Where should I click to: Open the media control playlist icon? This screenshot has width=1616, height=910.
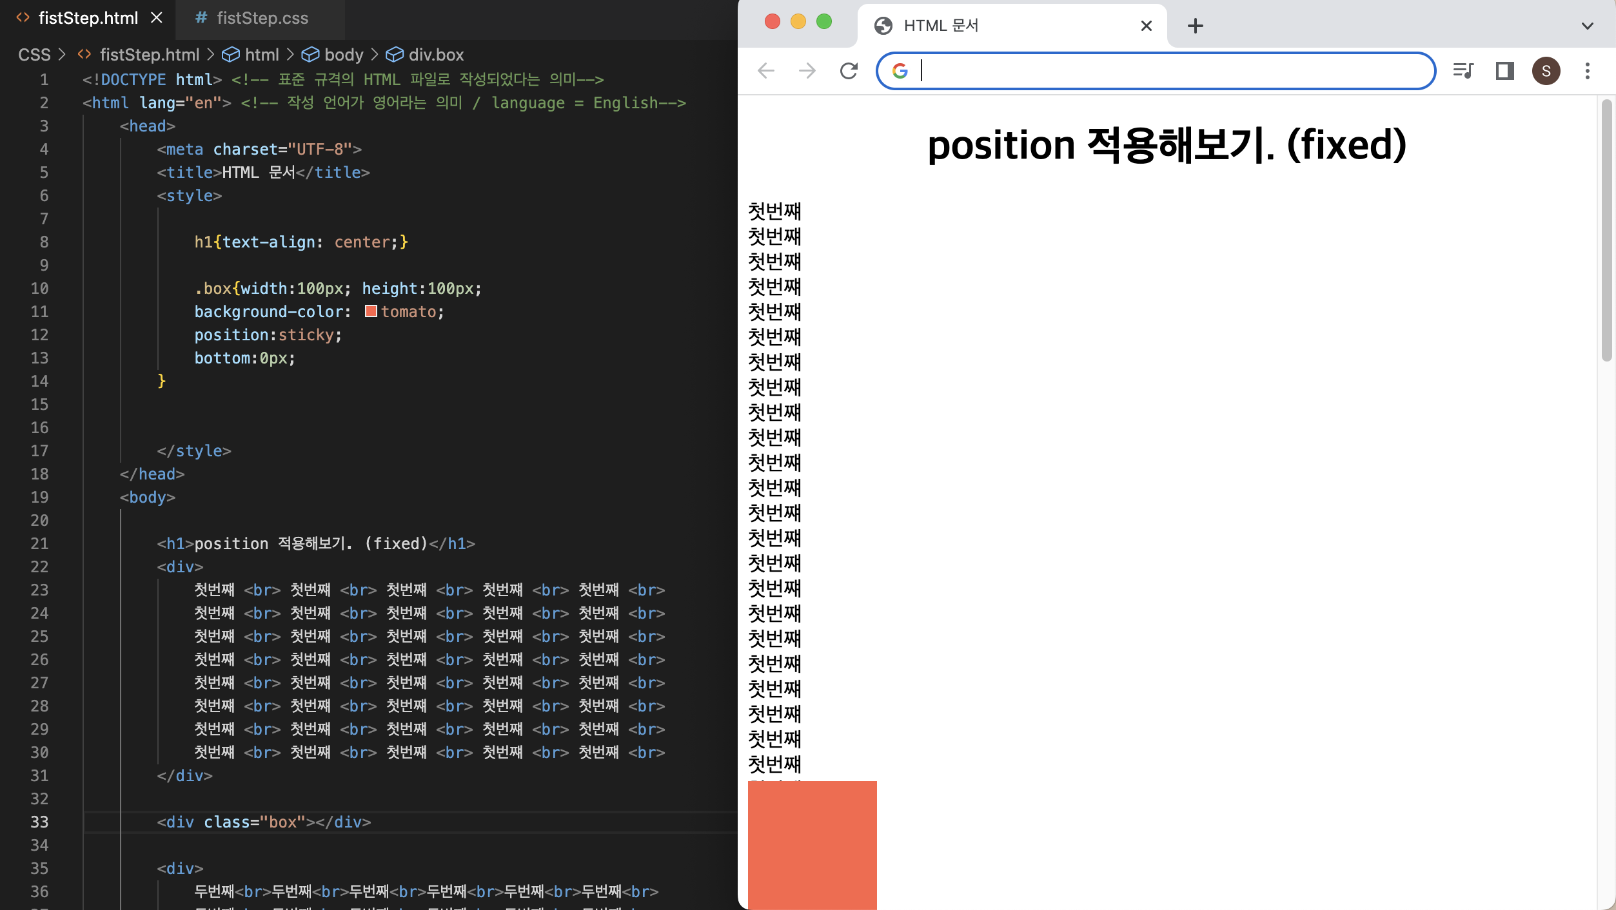1463,71
